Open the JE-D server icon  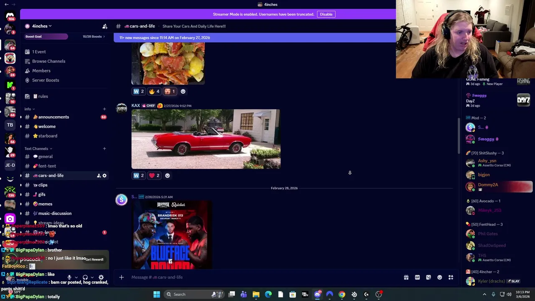tap(10, 165)
